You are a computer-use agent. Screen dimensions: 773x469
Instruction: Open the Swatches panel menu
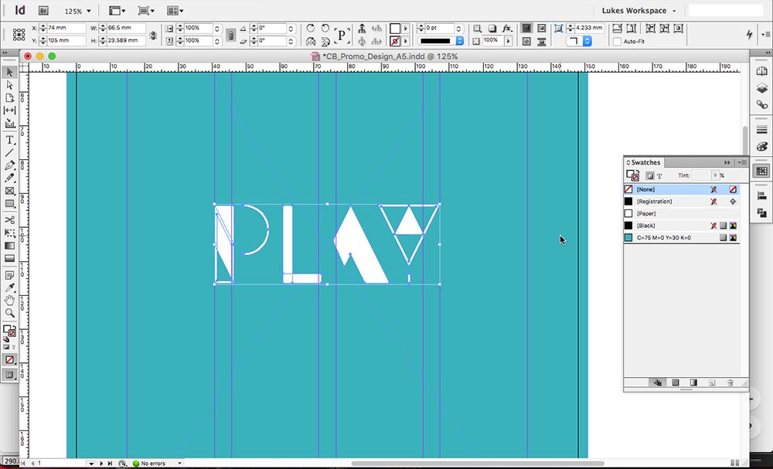coord(740,161)
